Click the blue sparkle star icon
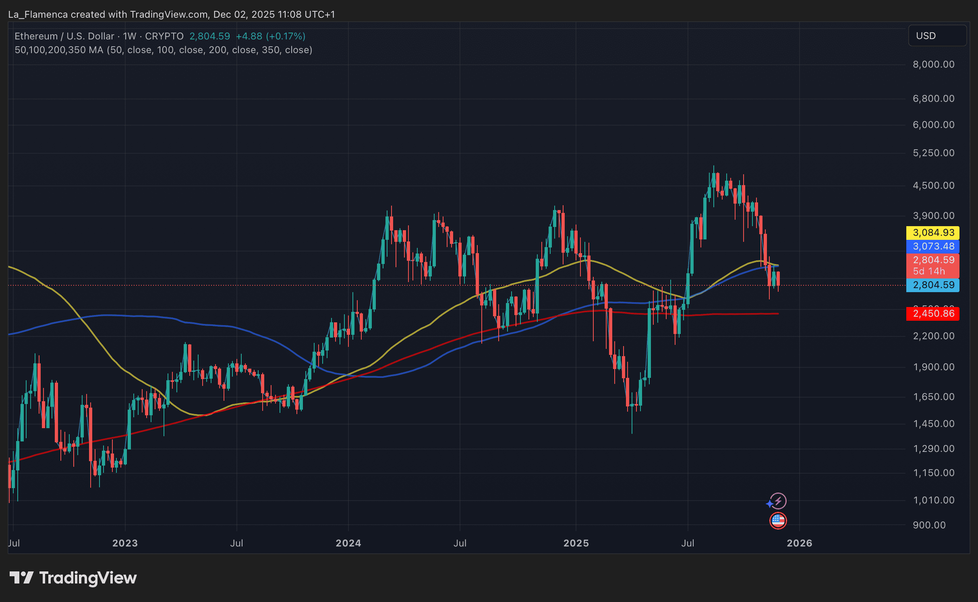Viewport: 978px width, 602px height. click(770, 503)
